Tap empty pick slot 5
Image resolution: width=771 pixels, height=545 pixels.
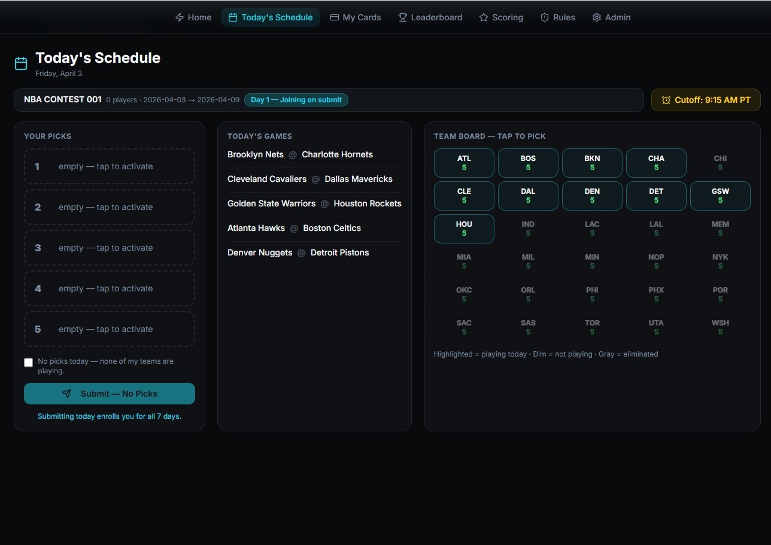[110, 329]
